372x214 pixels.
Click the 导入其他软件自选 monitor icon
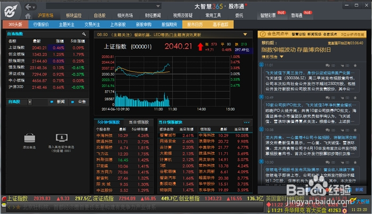pyautogui.click(x=61, y=138)
